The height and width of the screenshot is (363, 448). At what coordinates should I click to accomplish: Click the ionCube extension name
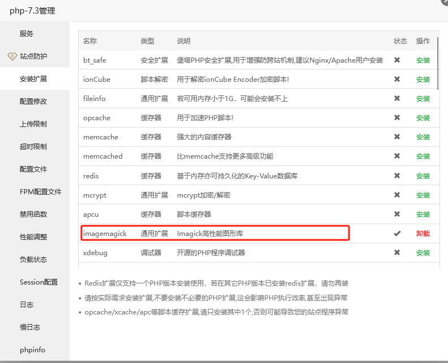click(x=97, y=79)
